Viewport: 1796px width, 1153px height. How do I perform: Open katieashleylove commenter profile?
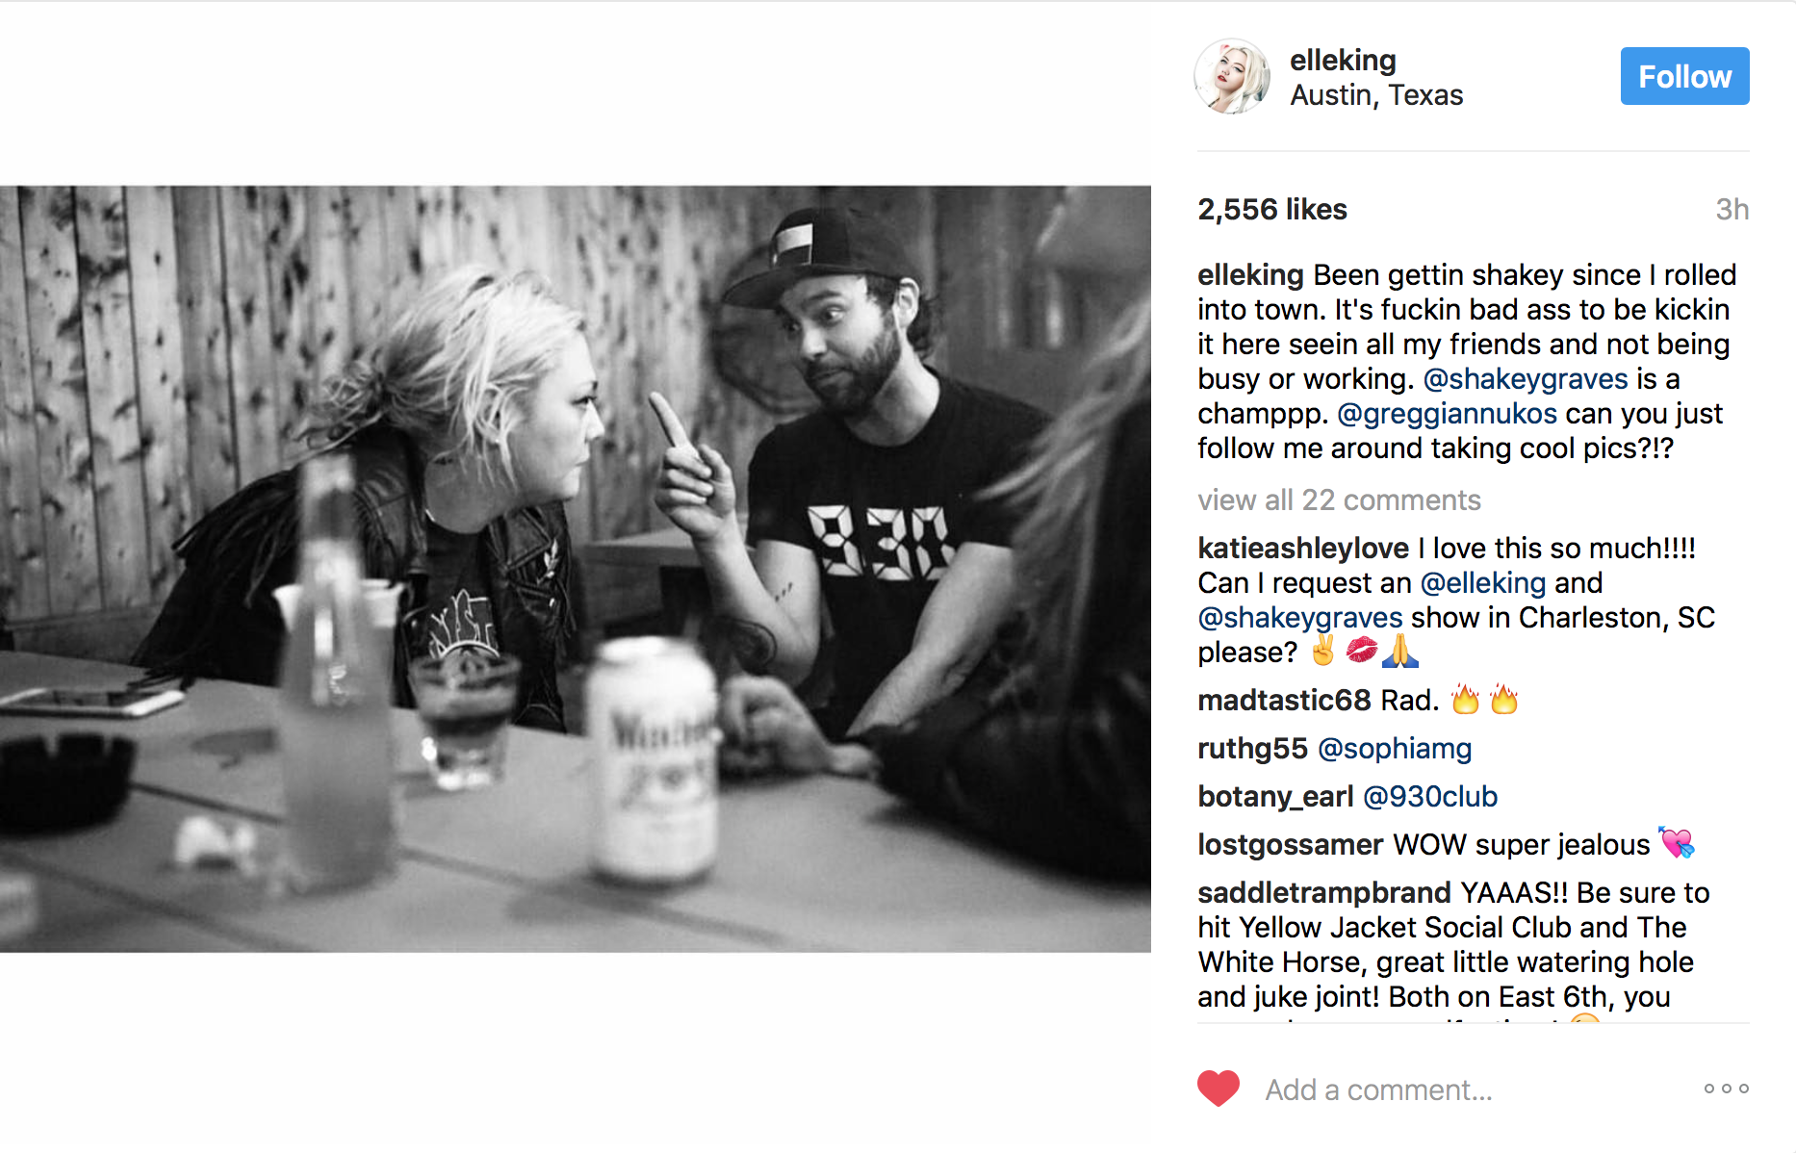(x=1303, y=549)
